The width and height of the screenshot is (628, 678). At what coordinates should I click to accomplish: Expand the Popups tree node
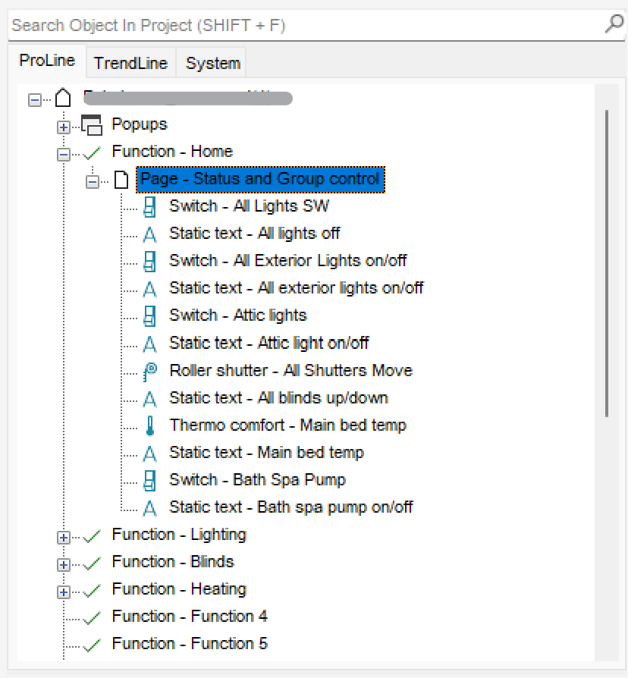(x=64, y=127)
